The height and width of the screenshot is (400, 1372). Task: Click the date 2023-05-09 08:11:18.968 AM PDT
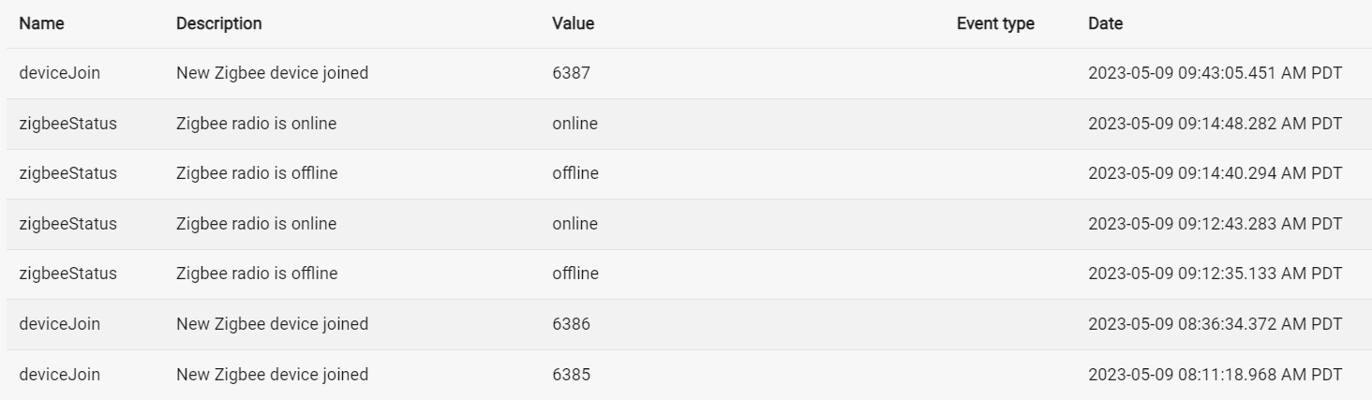pyautogui.click(x=1215, y=375)
